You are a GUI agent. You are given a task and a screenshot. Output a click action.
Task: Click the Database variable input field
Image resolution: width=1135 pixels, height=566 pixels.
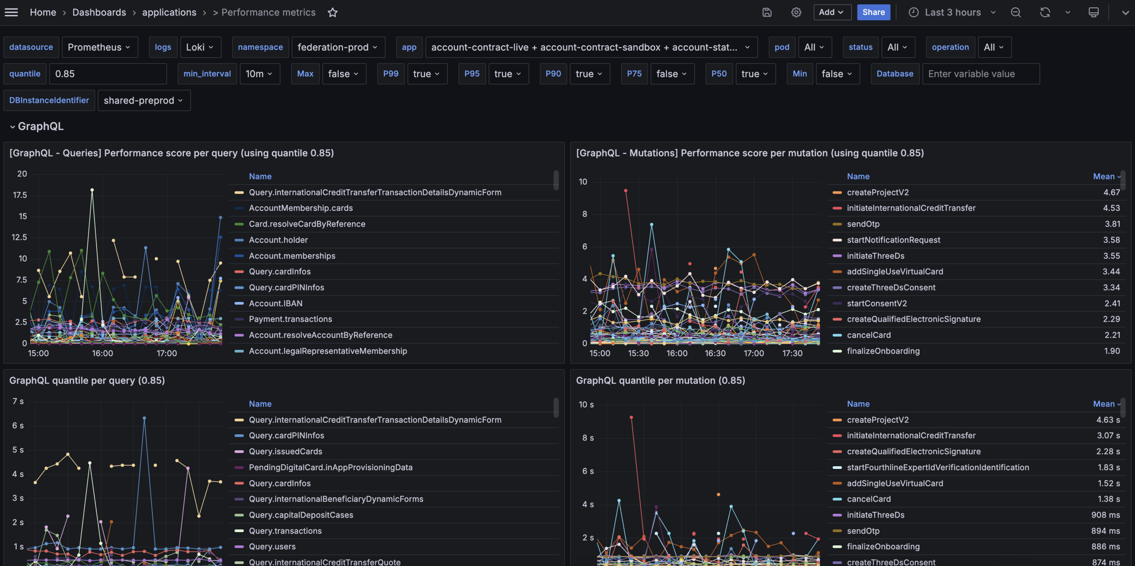coord(981,74)
